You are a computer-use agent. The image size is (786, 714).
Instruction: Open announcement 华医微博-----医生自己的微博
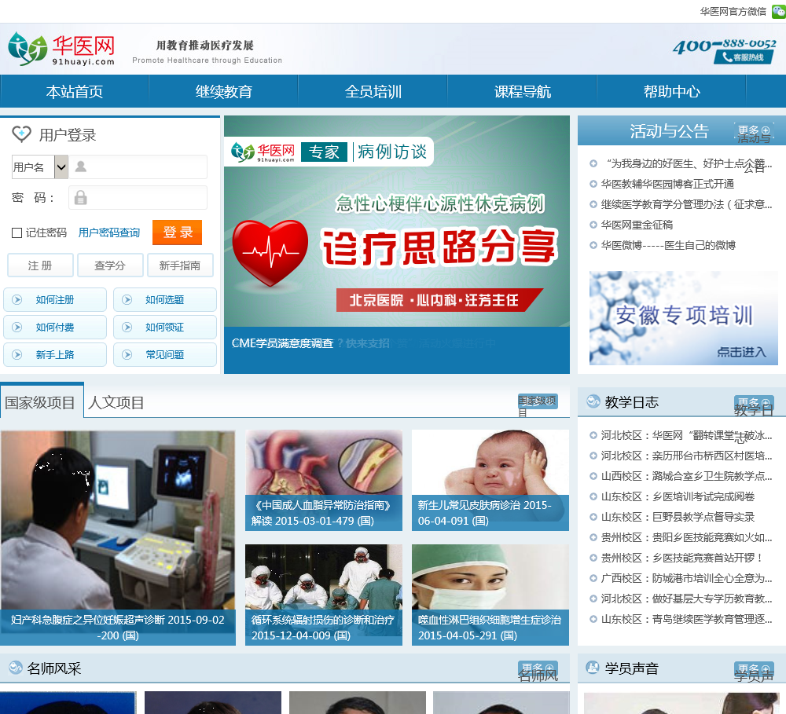pos(668,245)
